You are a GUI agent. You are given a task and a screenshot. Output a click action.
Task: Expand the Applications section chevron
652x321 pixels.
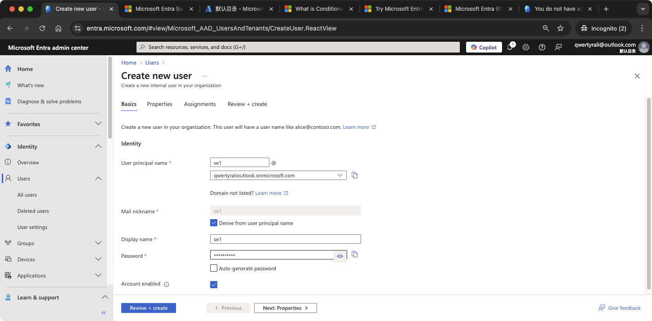click(x=98, y=275)
